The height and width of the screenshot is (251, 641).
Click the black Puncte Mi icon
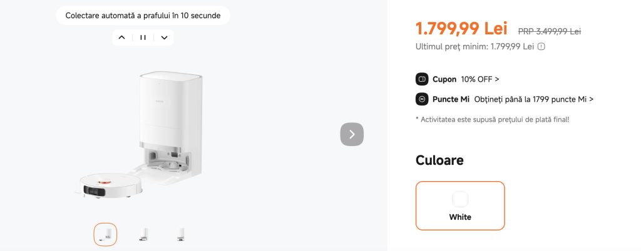pos(422,99)
